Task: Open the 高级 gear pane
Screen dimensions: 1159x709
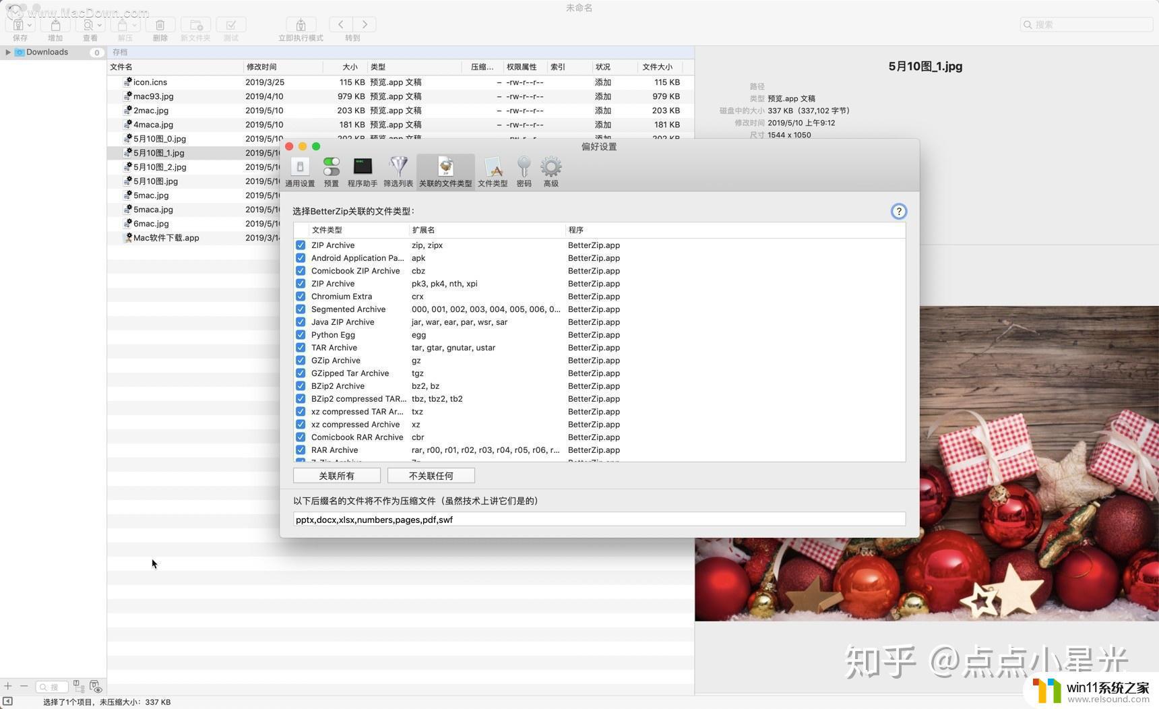Action: pos(551,172)
